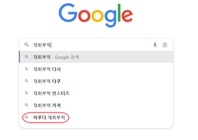Click the bold '이루다' text in last suggestion

click(40, 117)
